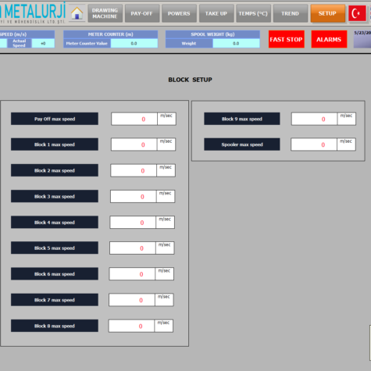
Task: Click the Block 3 max speed value box
Action: pos(134,197)
